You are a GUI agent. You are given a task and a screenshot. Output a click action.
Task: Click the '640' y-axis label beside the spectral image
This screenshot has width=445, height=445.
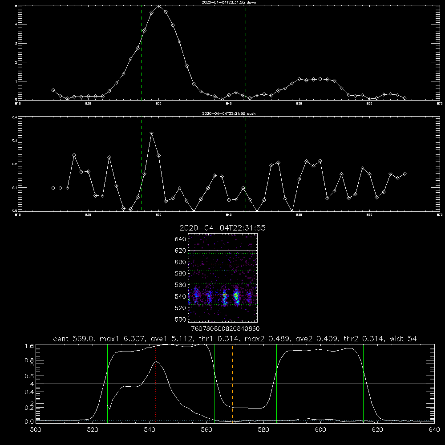click(181, 239)
